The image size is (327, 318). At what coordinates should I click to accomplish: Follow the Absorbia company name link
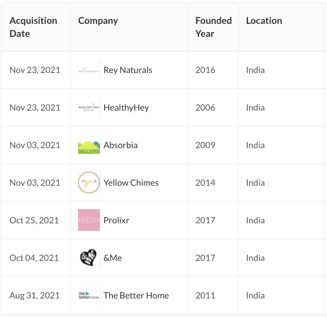(x=120, y=145)
